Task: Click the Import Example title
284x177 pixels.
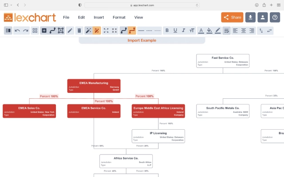Action: [142, 40]
